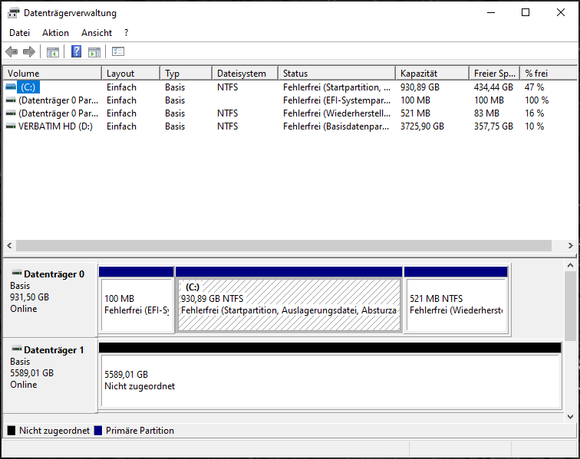Select the EFI-Systempar... volume row
The width and height of the screenshot is (580, 459).
click(x=290, y=100)
